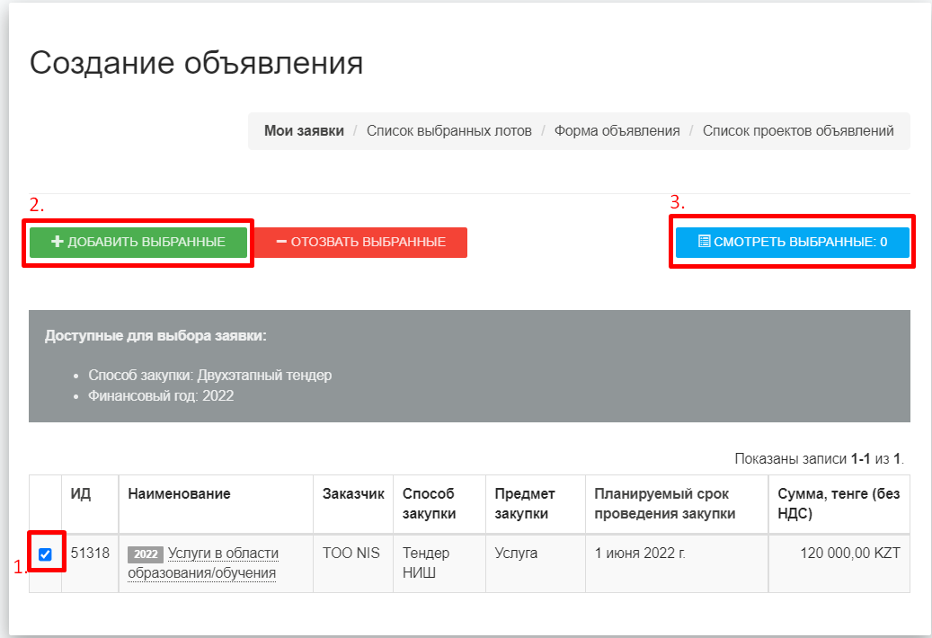
Task: Switch to Форма объявления step
Action: pyautogui.click(x=617, y=131)
